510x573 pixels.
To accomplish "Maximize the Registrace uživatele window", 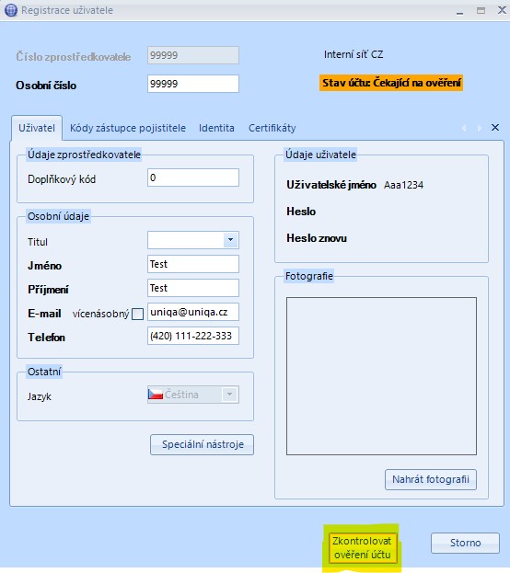I will (481, 10).
